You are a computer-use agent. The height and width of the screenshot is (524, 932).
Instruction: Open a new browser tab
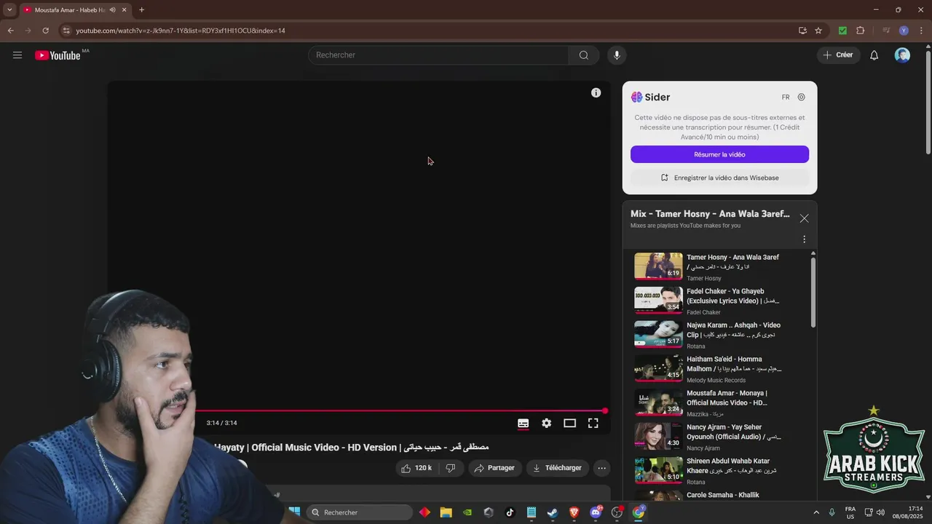[141, 9]
